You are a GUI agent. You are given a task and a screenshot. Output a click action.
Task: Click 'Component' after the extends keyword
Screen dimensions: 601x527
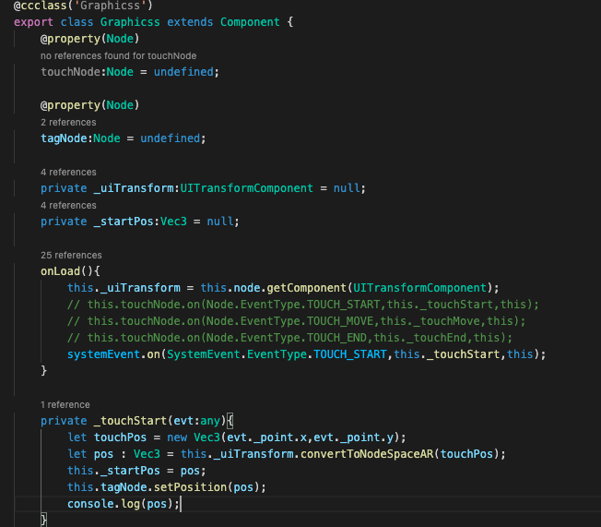tap(250, 22)
